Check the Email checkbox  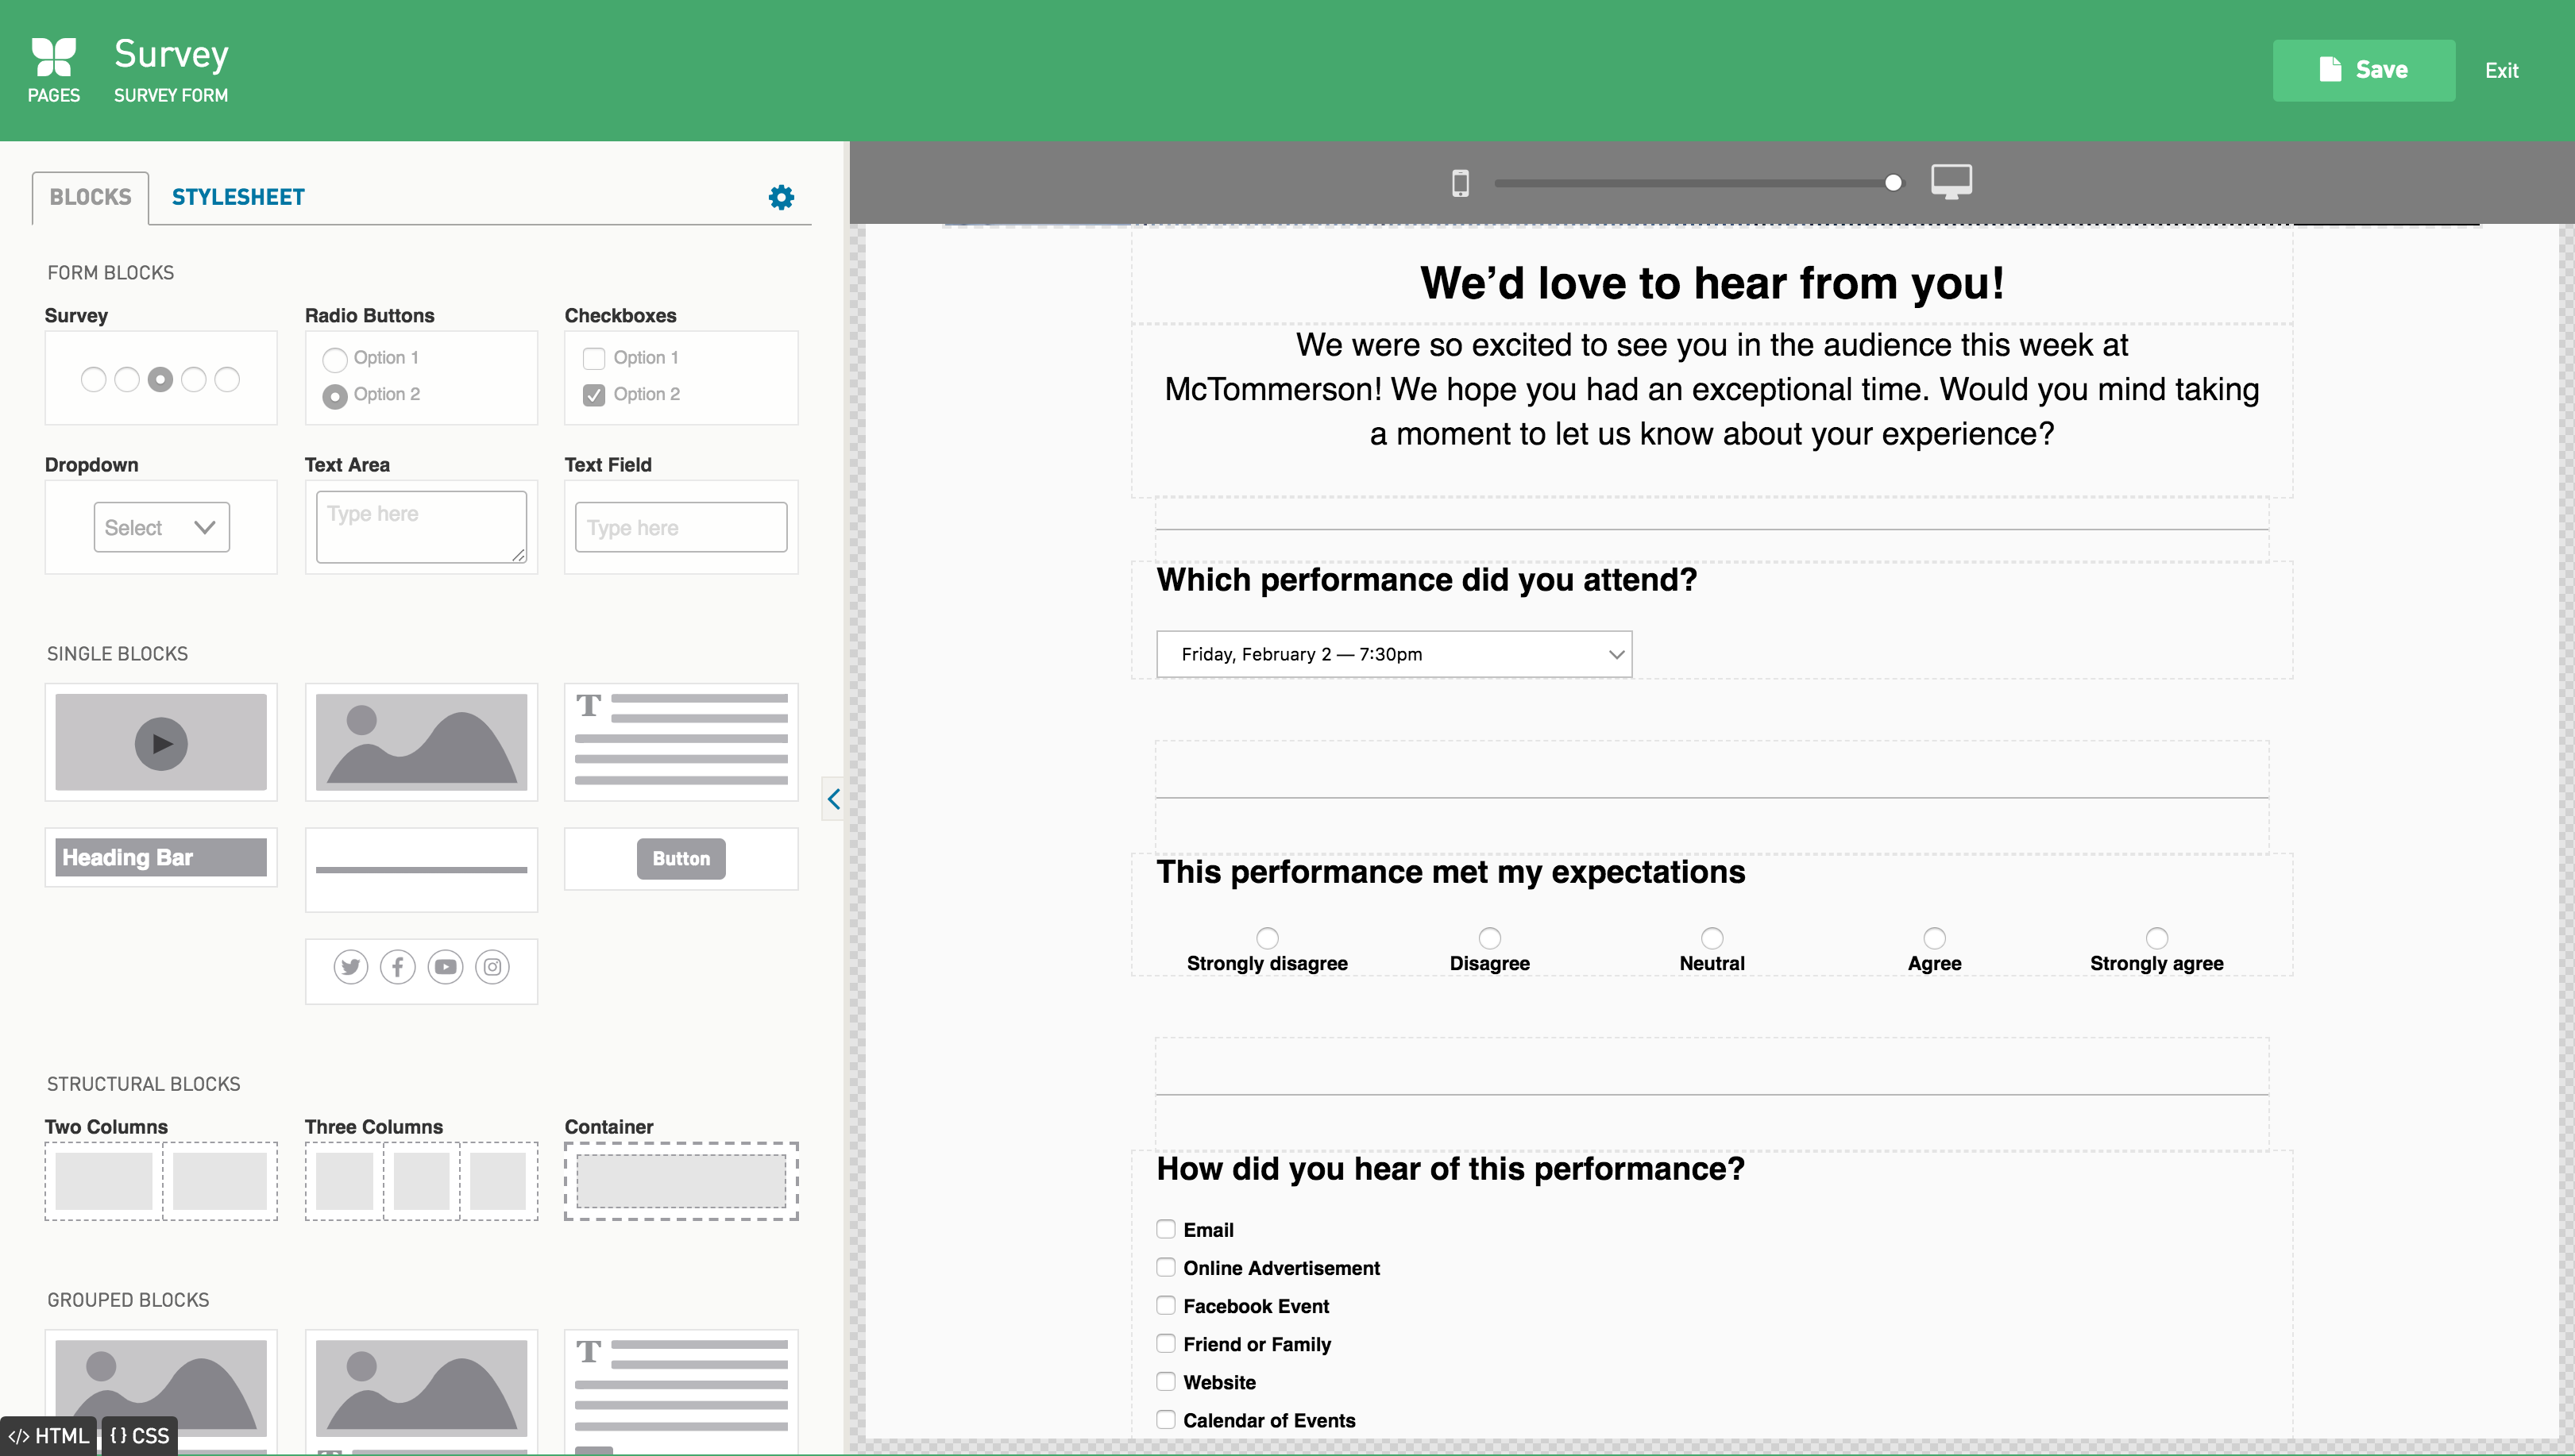pos(1165,1229)
